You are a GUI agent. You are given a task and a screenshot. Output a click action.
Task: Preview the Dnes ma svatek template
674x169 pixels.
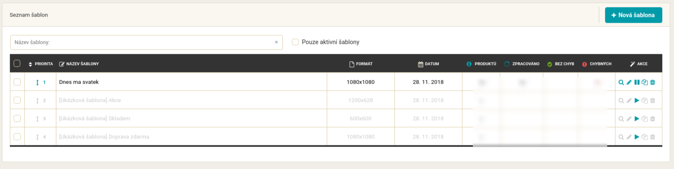click(621, 82)
